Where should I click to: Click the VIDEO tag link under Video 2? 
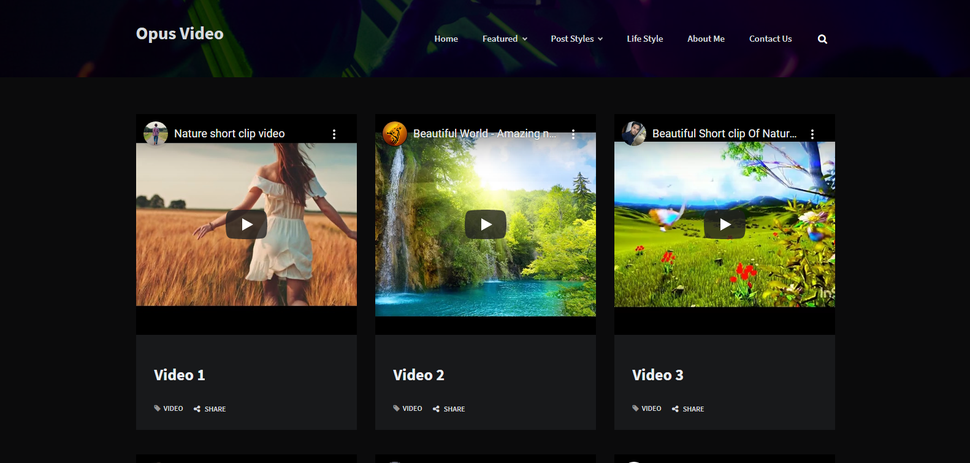[412, 408]
